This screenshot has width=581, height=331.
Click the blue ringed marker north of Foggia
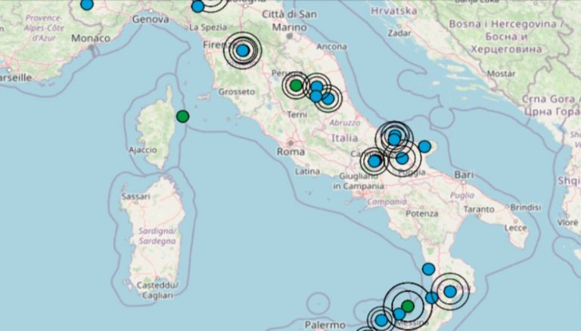pyautogui.click(x=394, y=137)
